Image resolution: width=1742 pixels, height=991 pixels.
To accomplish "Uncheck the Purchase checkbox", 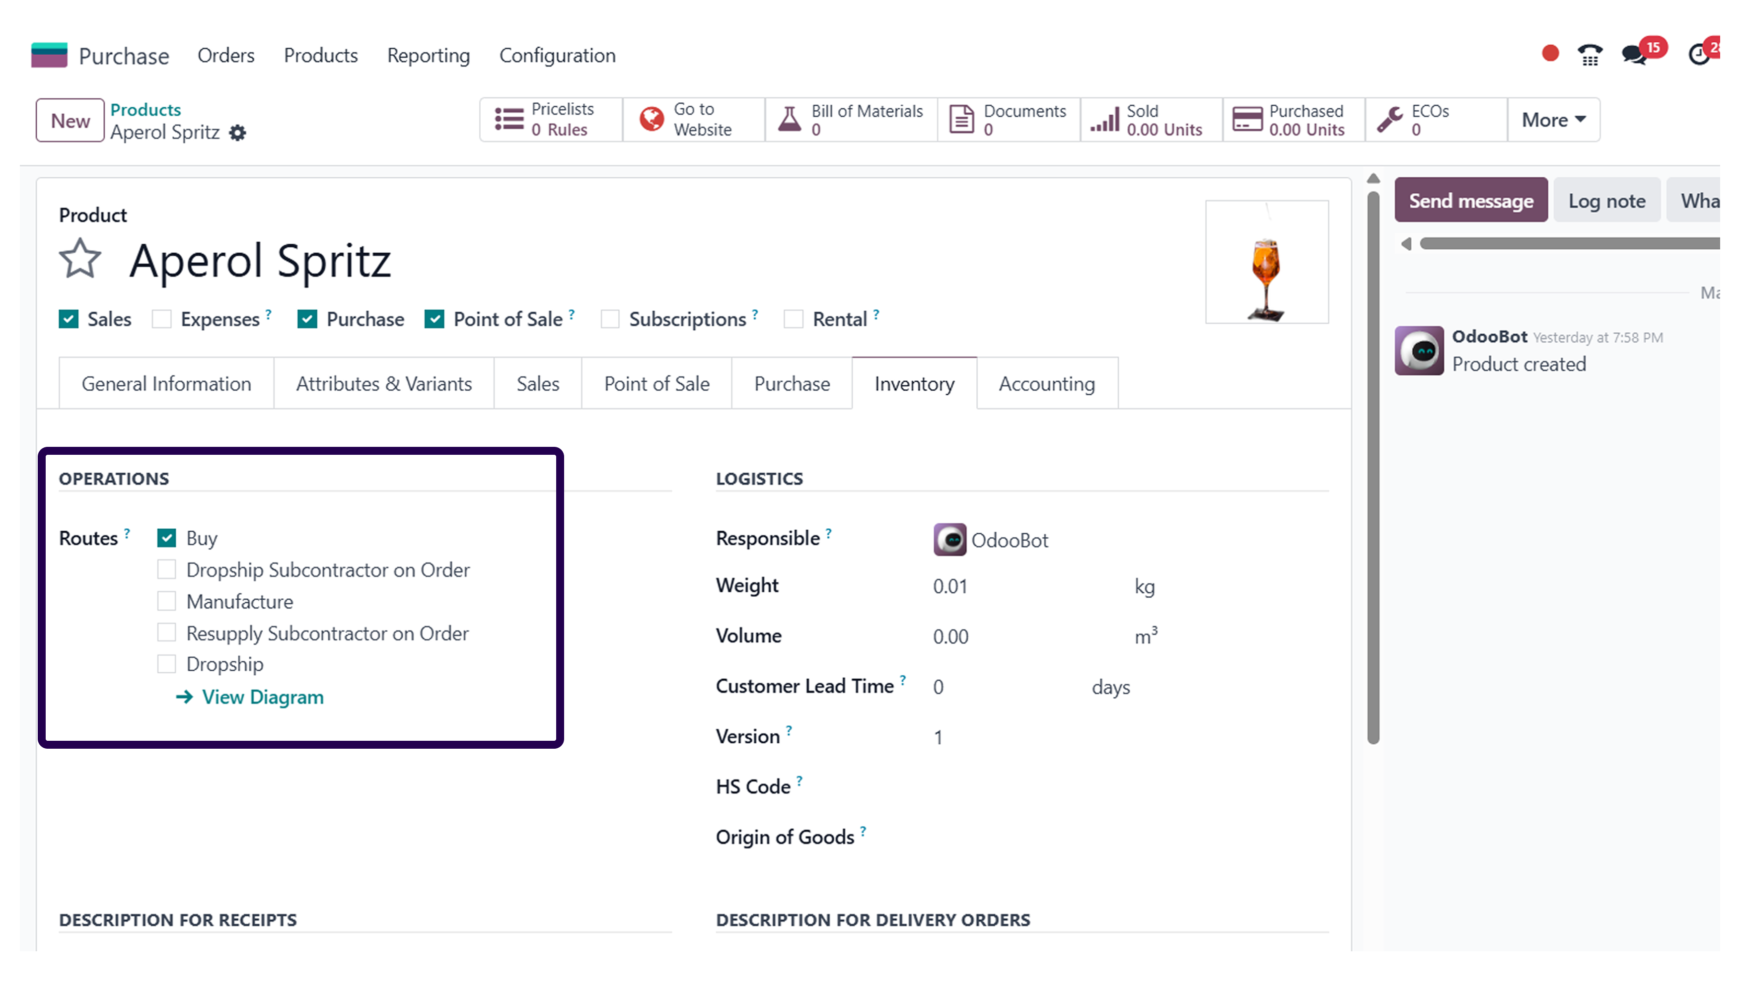I will [x=307, y=319].
